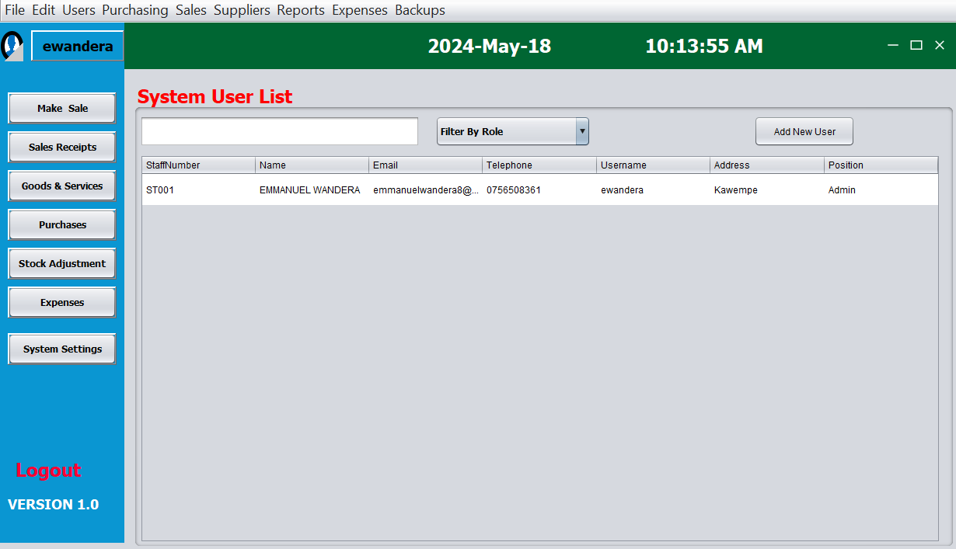Open the Make Sale screen

pos(62,109)
